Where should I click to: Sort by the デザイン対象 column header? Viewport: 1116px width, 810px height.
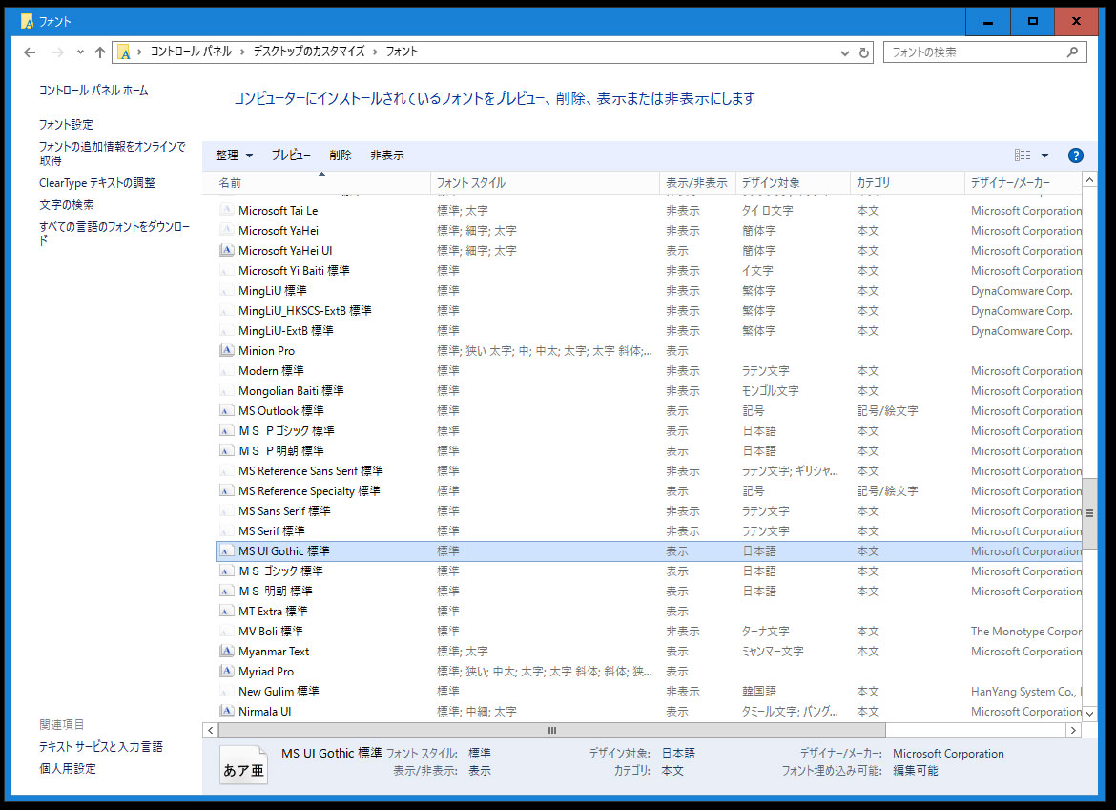coord(793,183)
